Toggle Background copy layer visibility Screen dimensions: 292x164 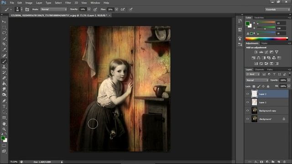tap(247, 111)
